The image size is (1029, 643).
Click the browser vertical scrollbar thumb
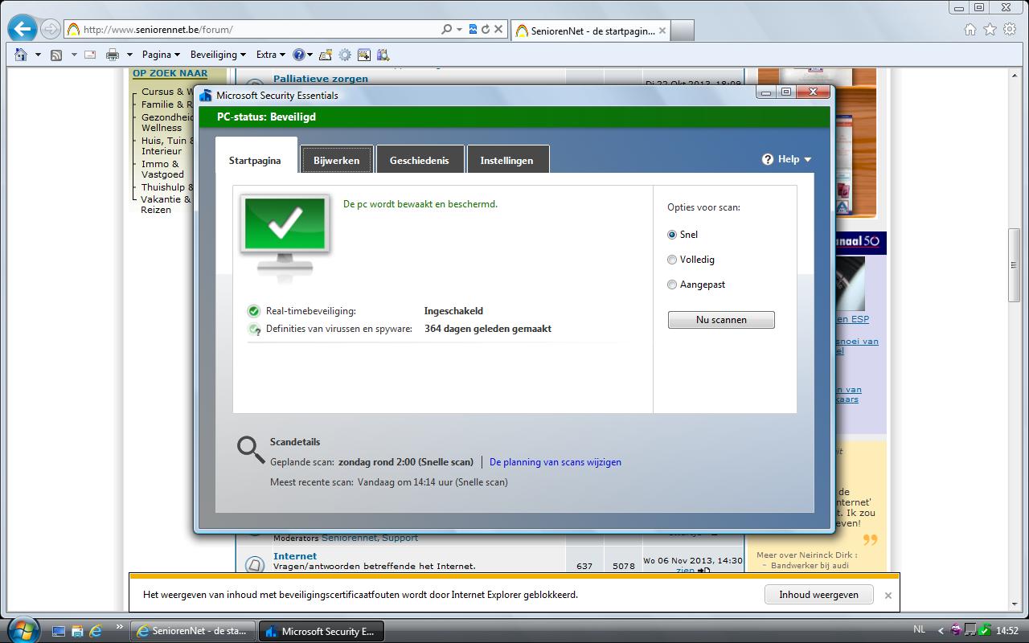[1015, 265]
